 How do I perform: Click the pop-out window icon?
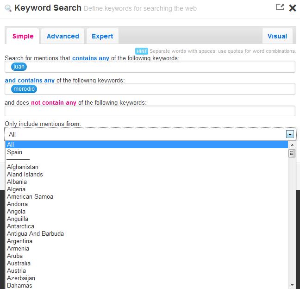click(x=280, y=7)
